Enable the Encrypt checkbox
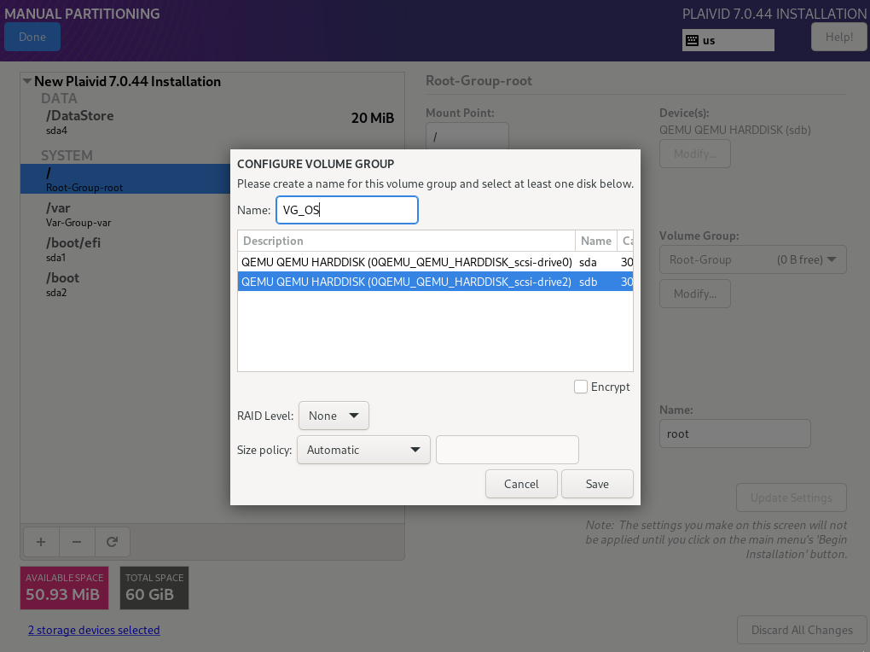This screenshot has width=870, height=652. [580, 387]
